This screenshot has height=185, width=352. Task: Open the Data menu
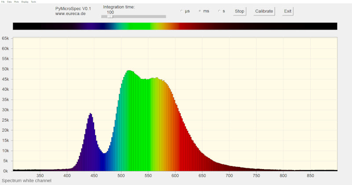pos(9,2)
